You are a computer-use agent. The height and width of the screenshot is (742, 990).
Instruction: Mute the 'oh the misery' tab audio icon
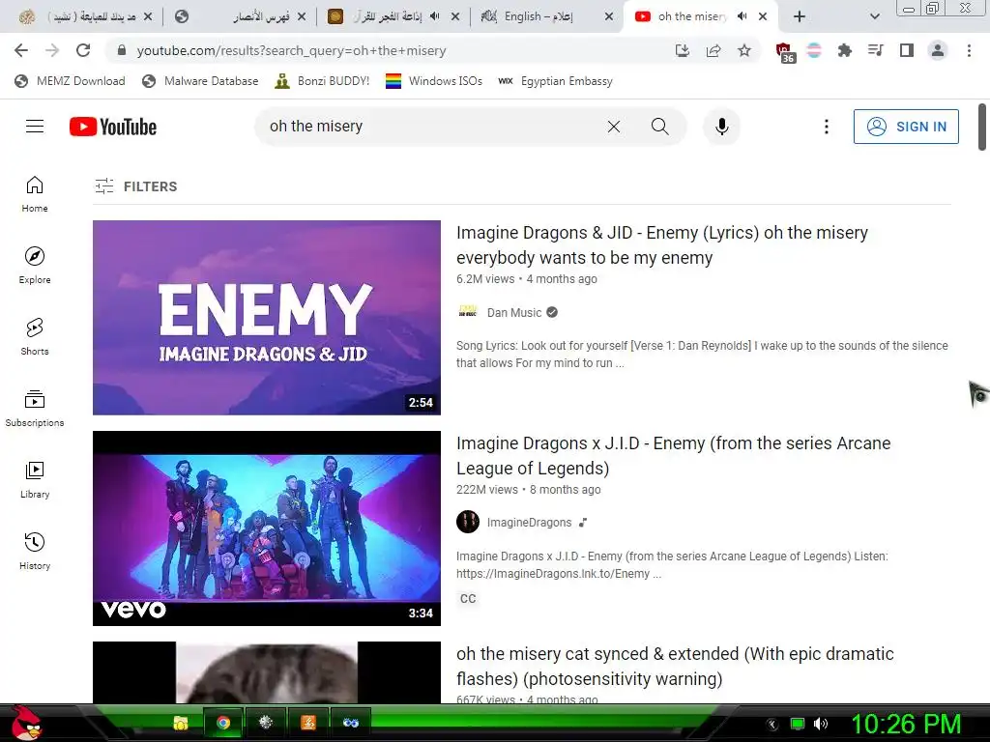(742, 16)
